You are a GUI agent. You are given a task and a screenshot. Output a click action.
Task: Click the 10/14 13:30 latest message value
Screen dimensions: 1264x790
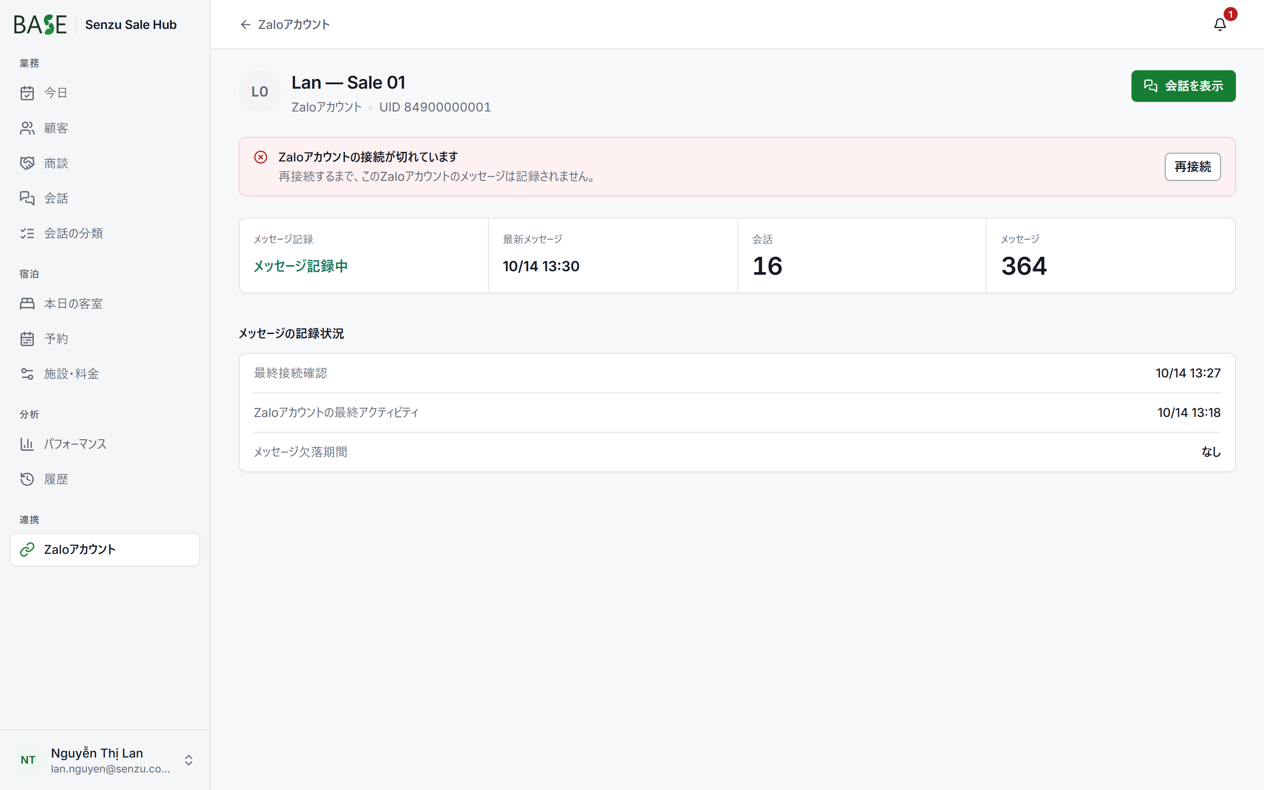click(x=541, y=266)
